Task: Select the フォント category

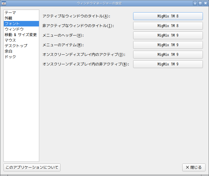Action: click(x=12, y=24)
